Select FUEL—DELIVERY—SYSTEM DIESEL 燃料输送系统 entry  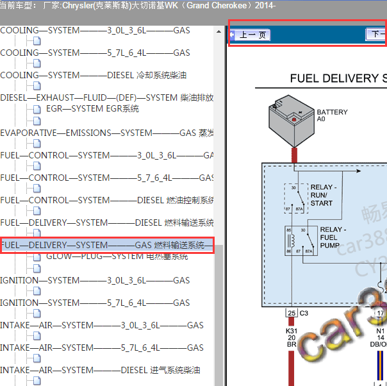[106, 223]
